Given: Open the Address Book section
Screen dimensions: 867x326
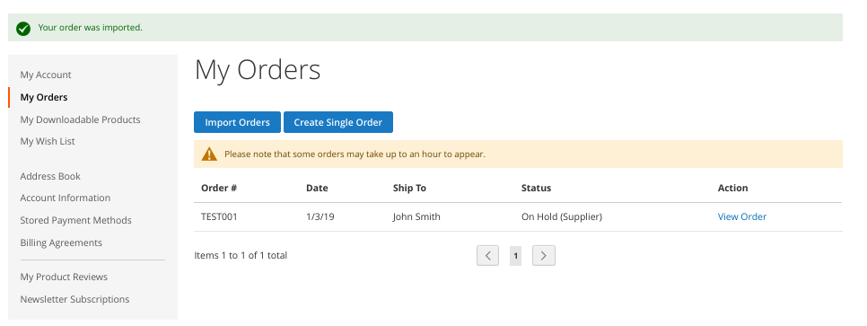Looking at the screenshot, I should (50, 176).
